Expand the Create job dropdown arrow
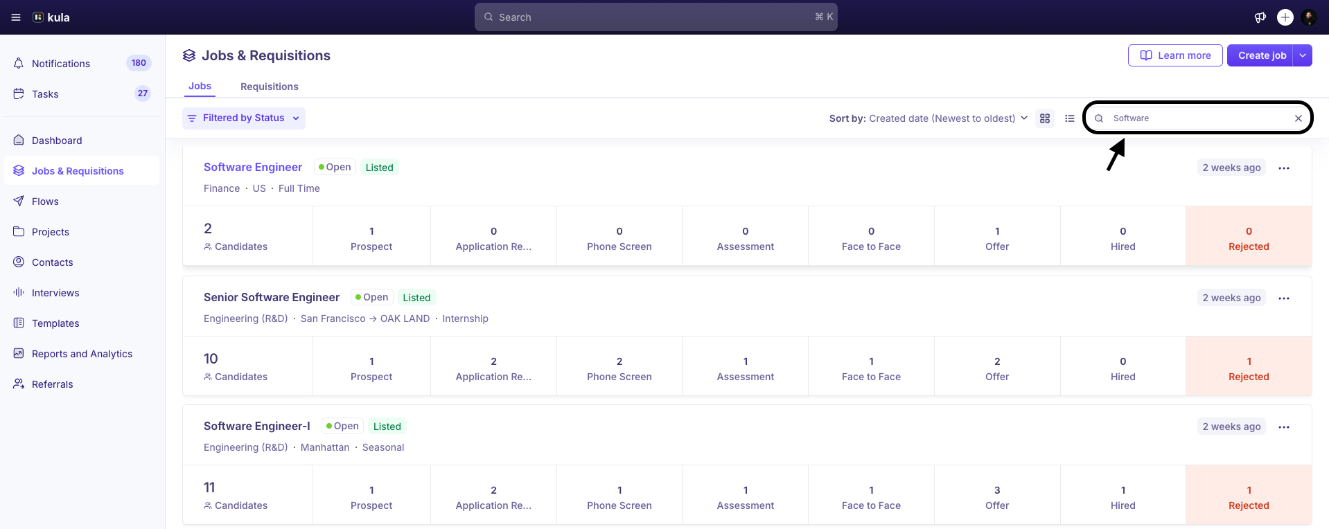 coord(1303,55)
